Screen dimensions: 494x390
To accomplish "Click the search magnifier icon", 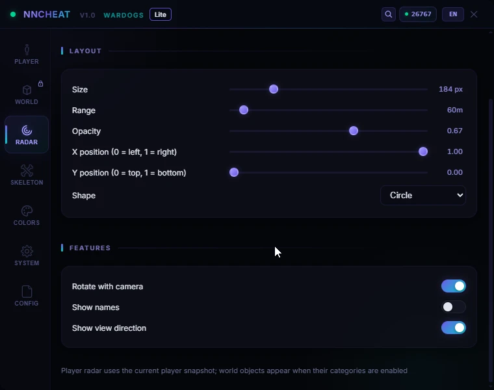I will [389, 14].
